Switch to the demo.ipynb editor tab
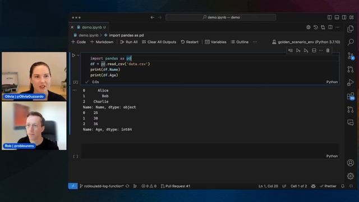The width and height of the screenshot is (359, 202). click(x=91, y=27)
